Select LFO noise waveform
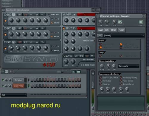The image size is (149, 116). coord(92,56)
